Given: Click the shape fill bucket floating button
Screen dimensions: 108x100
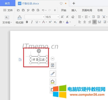Looking at the screenshot, I should pos(53,82).
